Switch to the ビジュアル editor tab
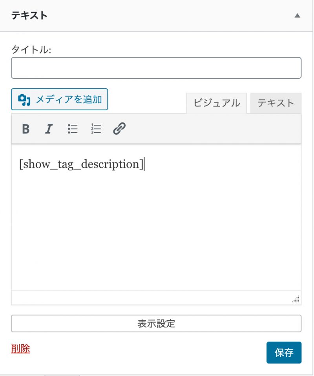 click(216, 103)
